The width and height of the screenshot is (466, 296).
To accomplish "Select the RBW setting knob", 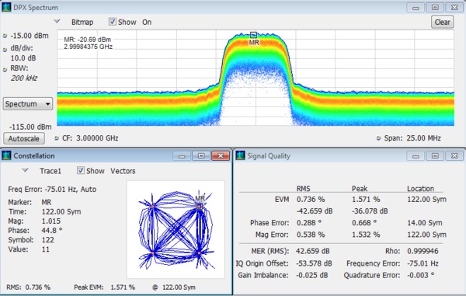I will click(5, 70).
